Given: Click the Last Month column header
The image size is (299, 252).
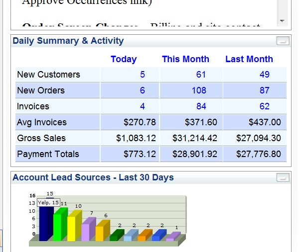Looking at the screenshot, I should tap(249, 59).
